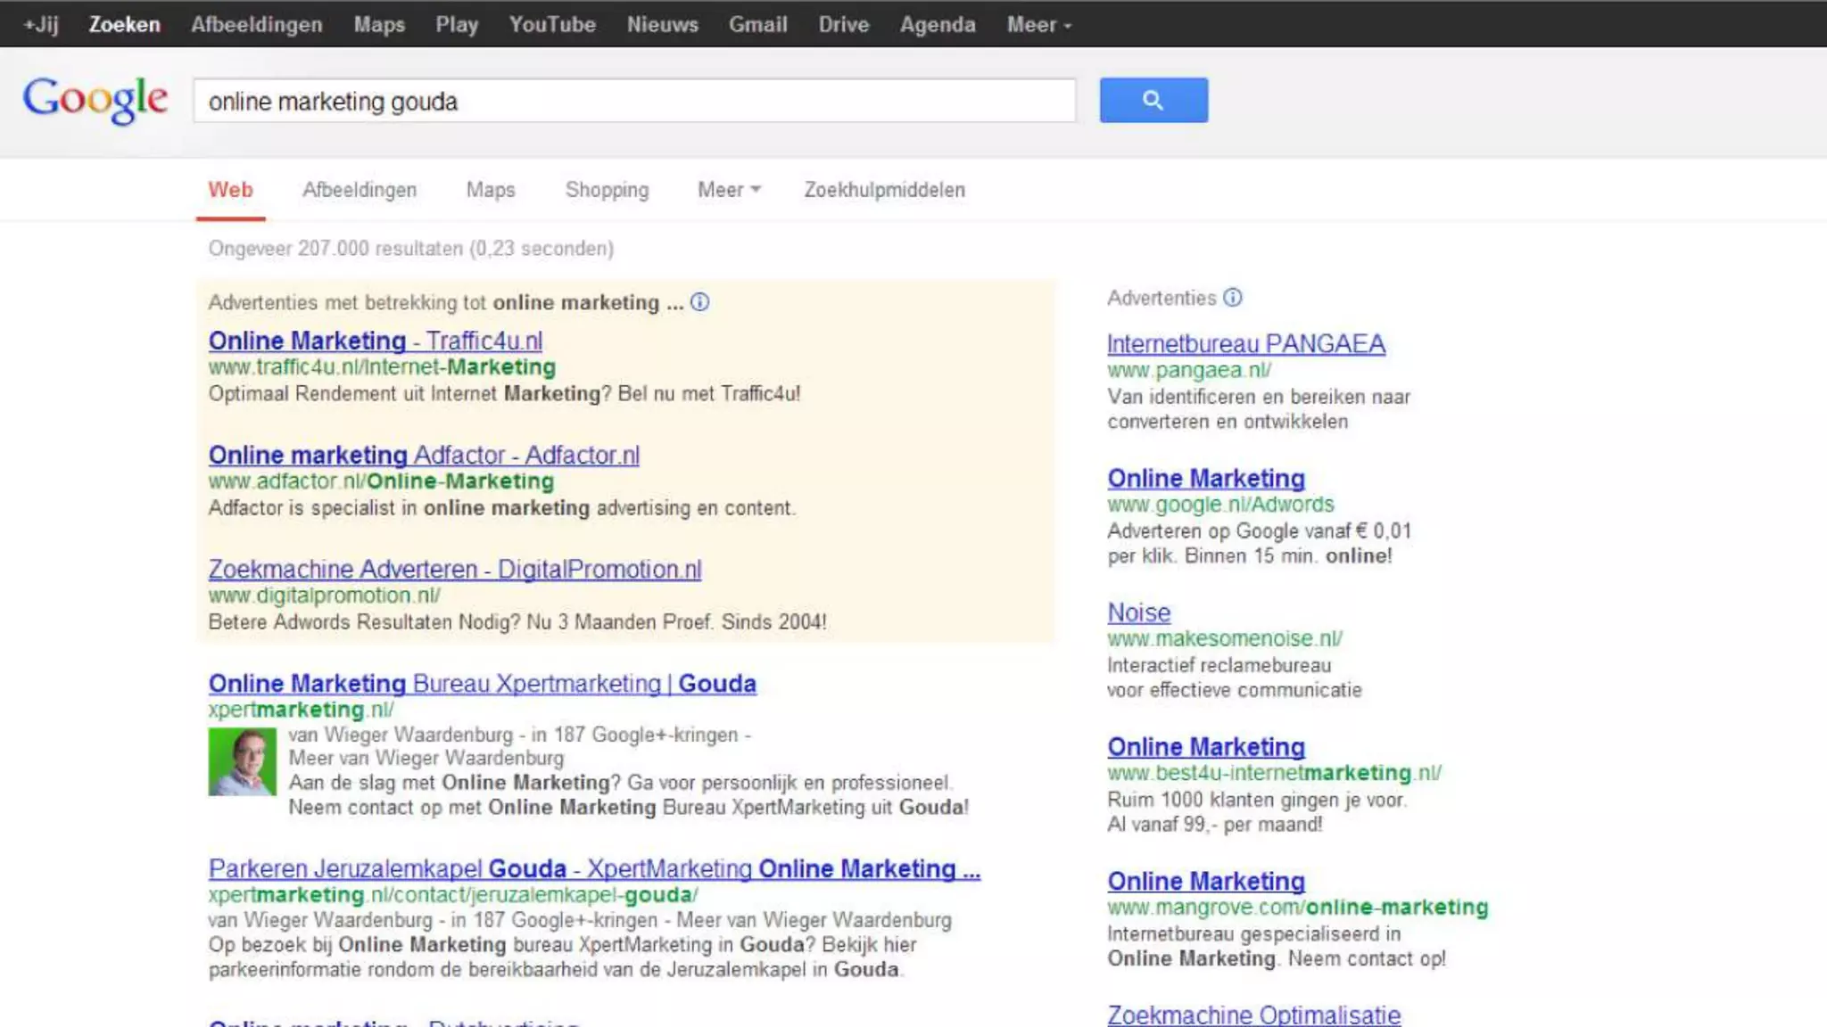Open YouTube from the top bar
1827x1027 pixels.
551,25
